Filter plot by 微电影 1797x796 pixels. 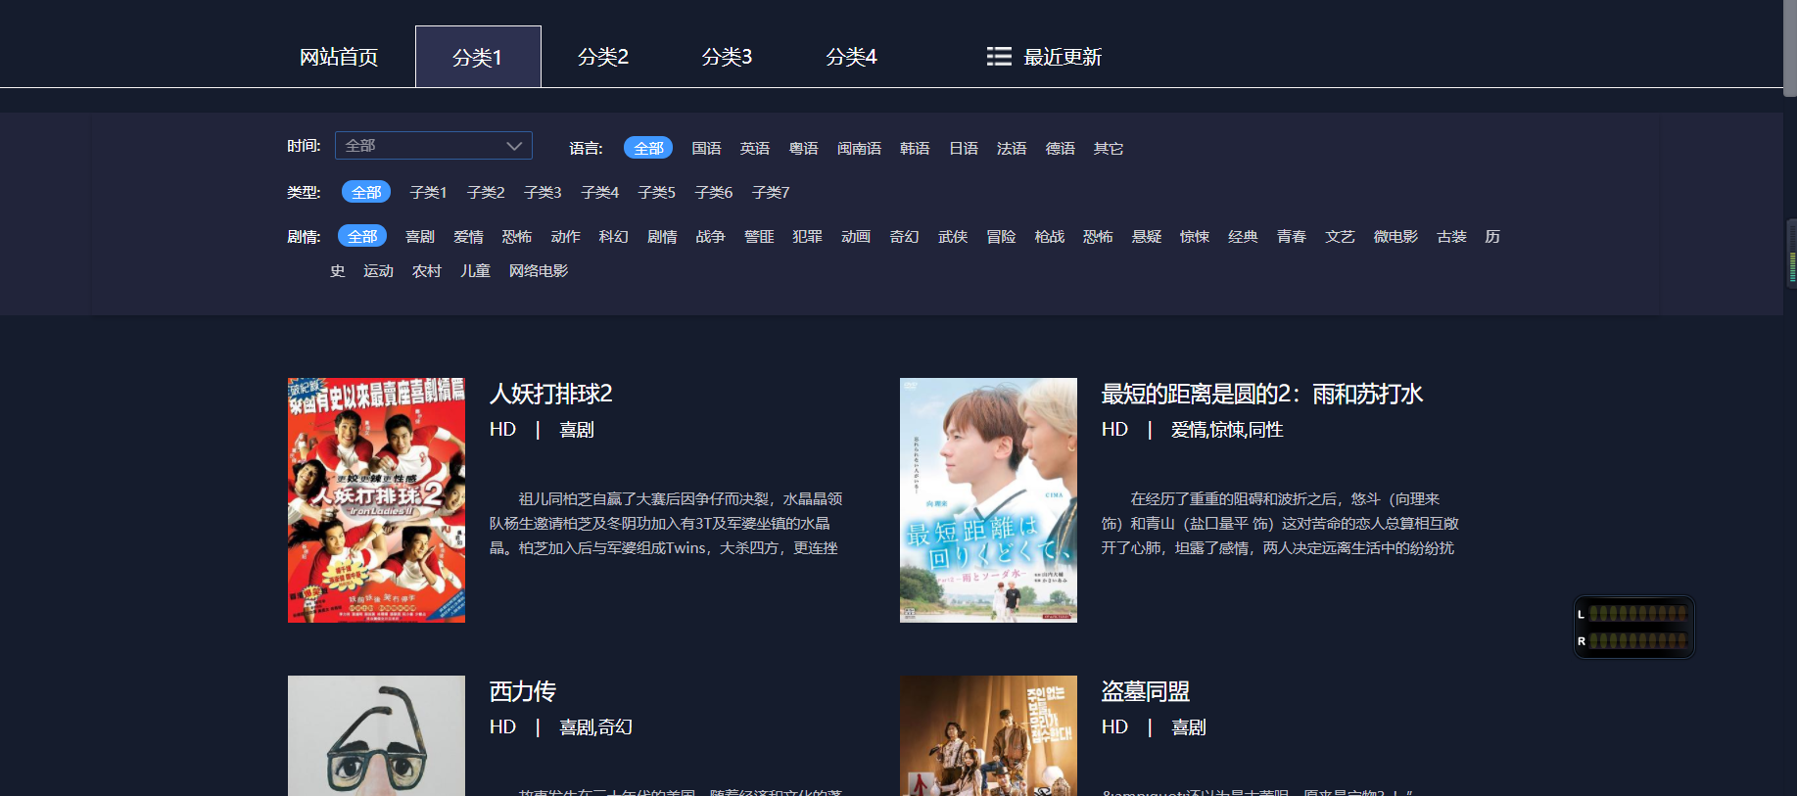[x=1395, y=236]
